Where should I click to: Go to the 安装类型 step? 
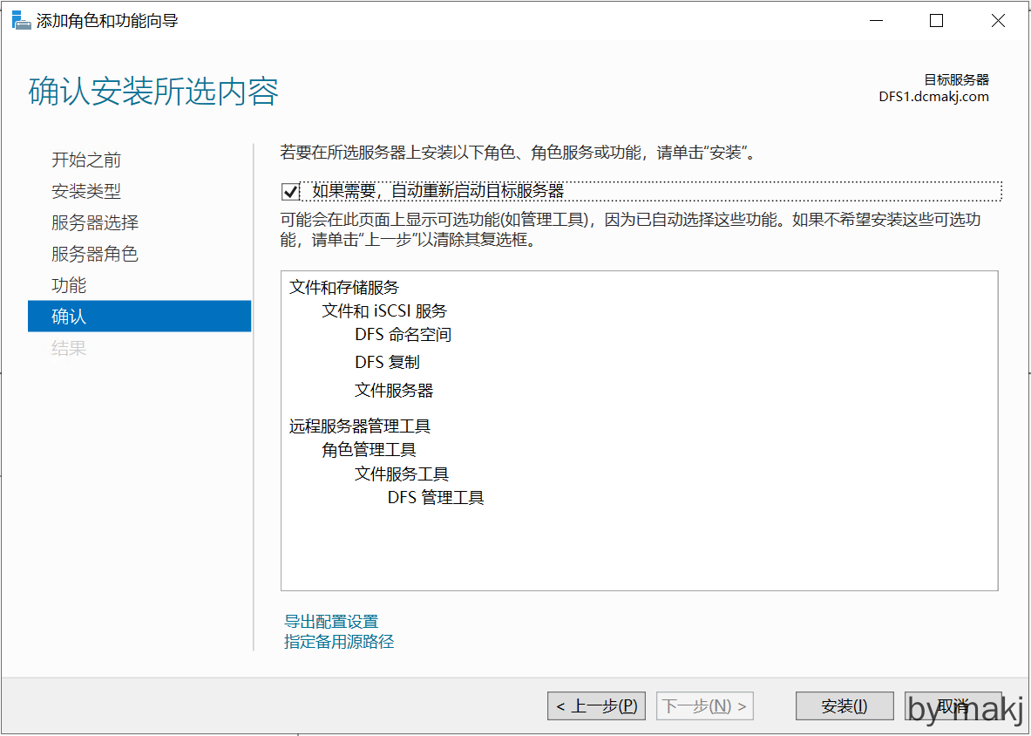(86, 191)
